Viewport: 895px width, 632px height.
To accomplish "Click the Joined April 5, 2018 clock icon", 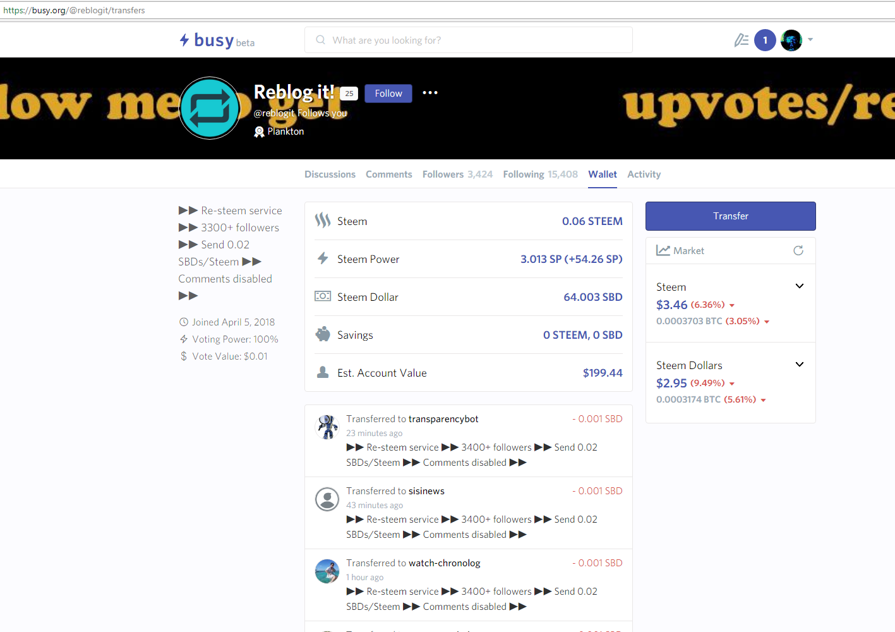I will pos(184,322).
